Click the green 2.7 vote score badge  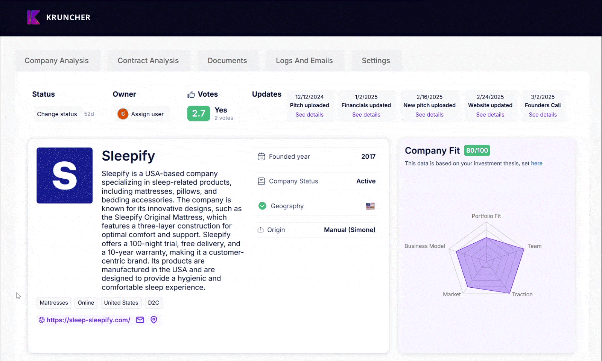(199, 113)
